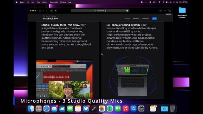Show tab overview icon in Safari
This screenshot has width=203, height=114.
click(x=169, y=11)
